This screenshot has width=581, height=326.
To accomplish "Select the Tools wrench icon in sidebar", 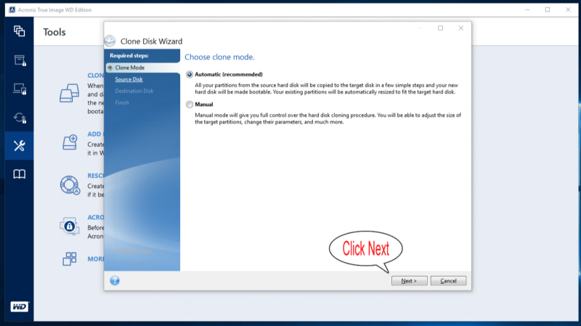I will pyautogui.click(x=20, y=146).
